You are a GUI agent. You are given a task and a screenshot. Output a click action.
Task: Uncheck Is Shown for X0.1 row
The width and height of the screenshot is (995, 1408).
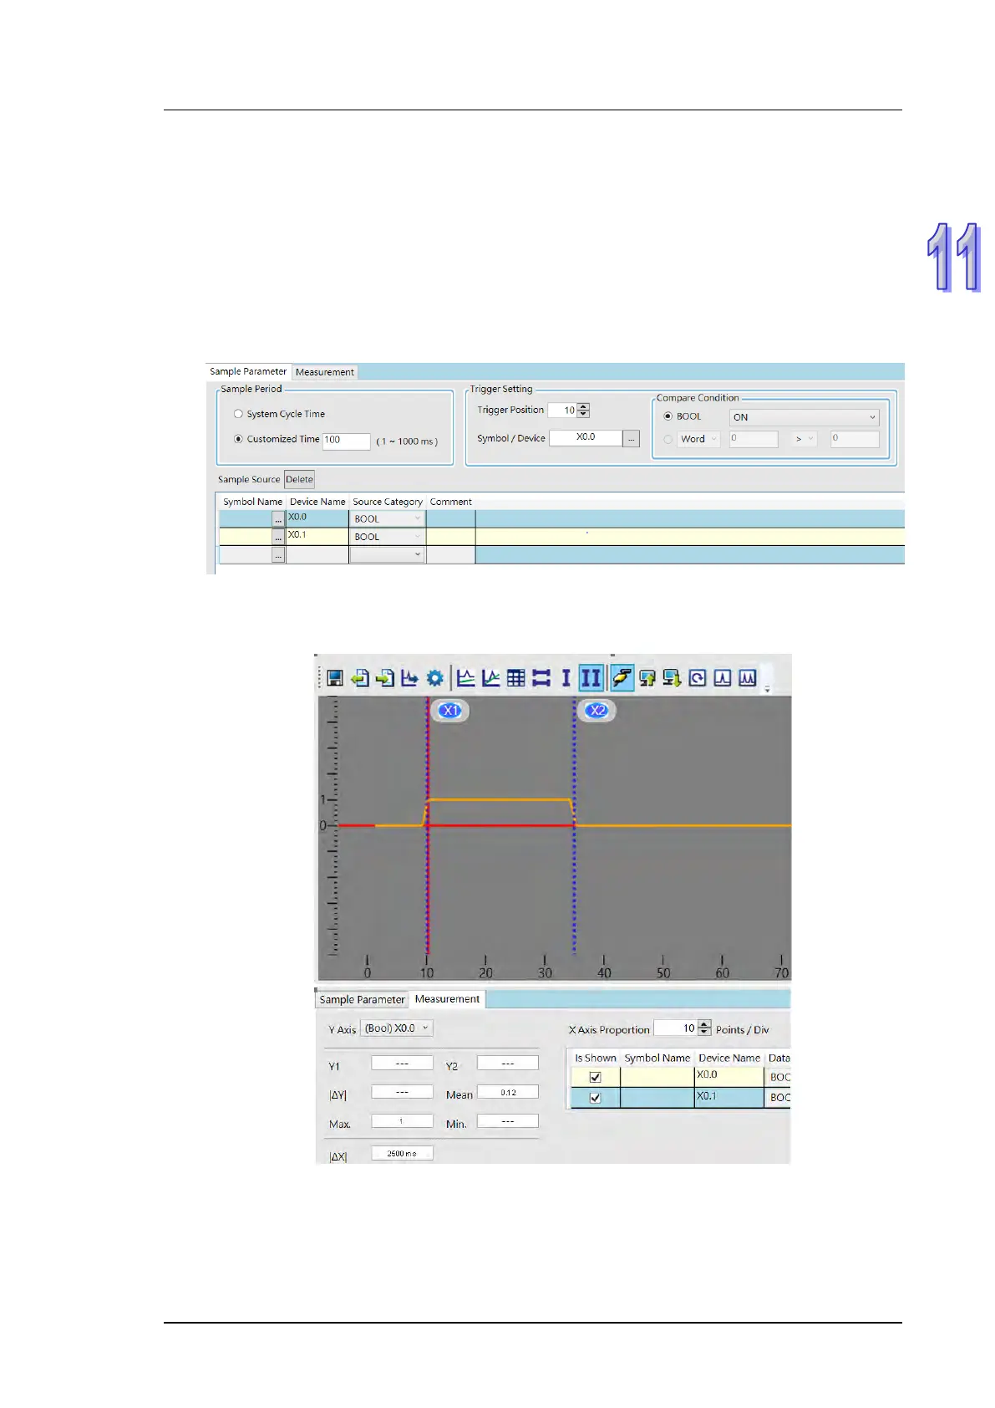point(596,1098)
